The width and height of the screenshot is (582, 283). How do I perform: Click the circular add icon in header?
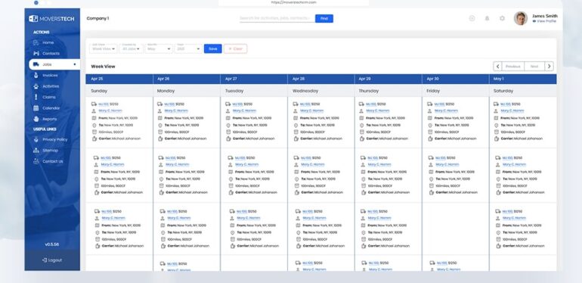pos(472,18)
